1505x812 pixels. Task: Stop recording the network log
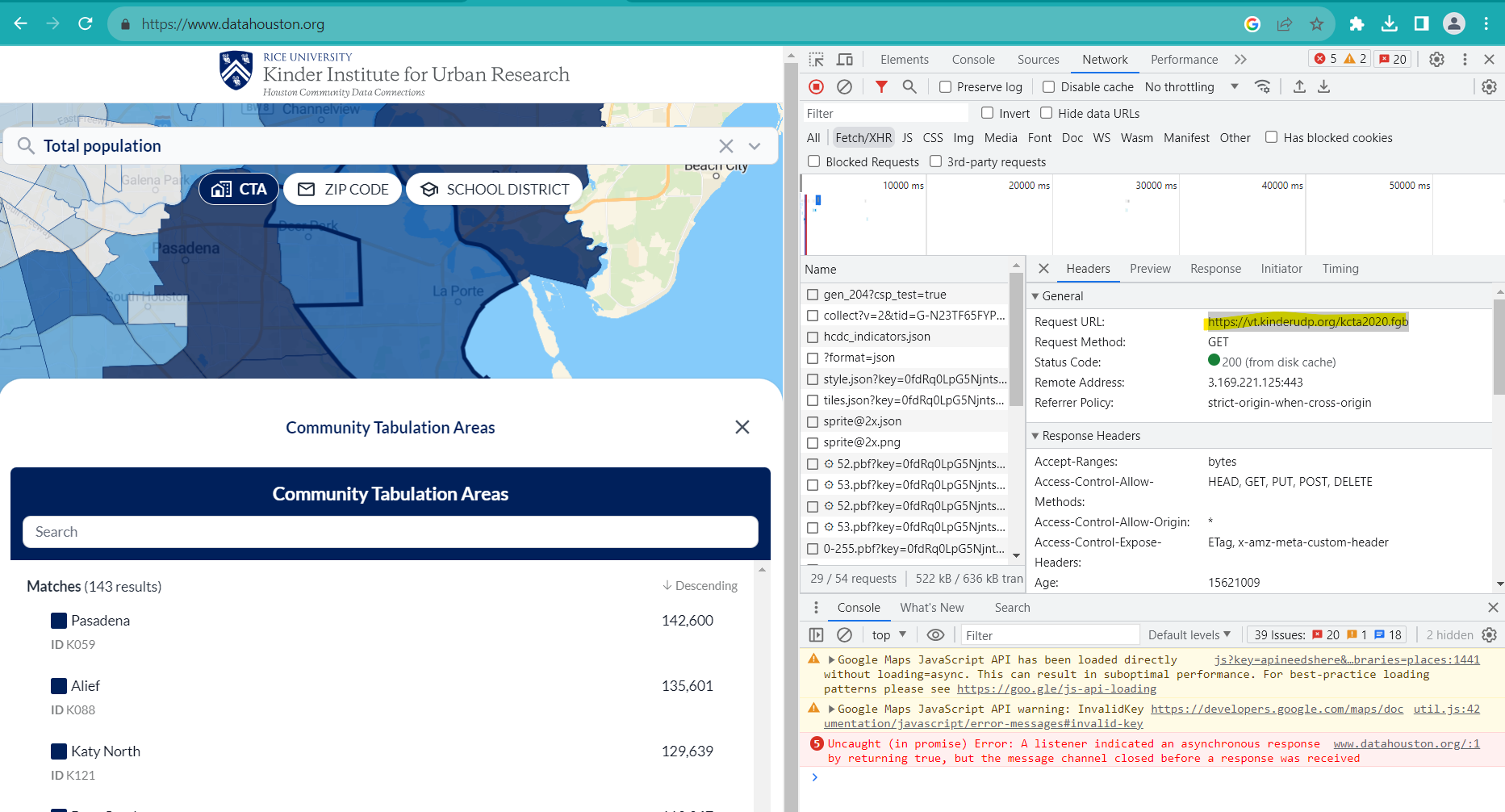815,86
